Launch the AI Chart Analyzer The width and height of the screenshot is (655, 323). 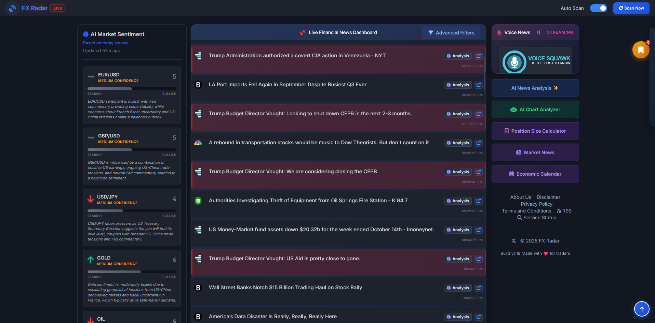click(x=535, y=109)
